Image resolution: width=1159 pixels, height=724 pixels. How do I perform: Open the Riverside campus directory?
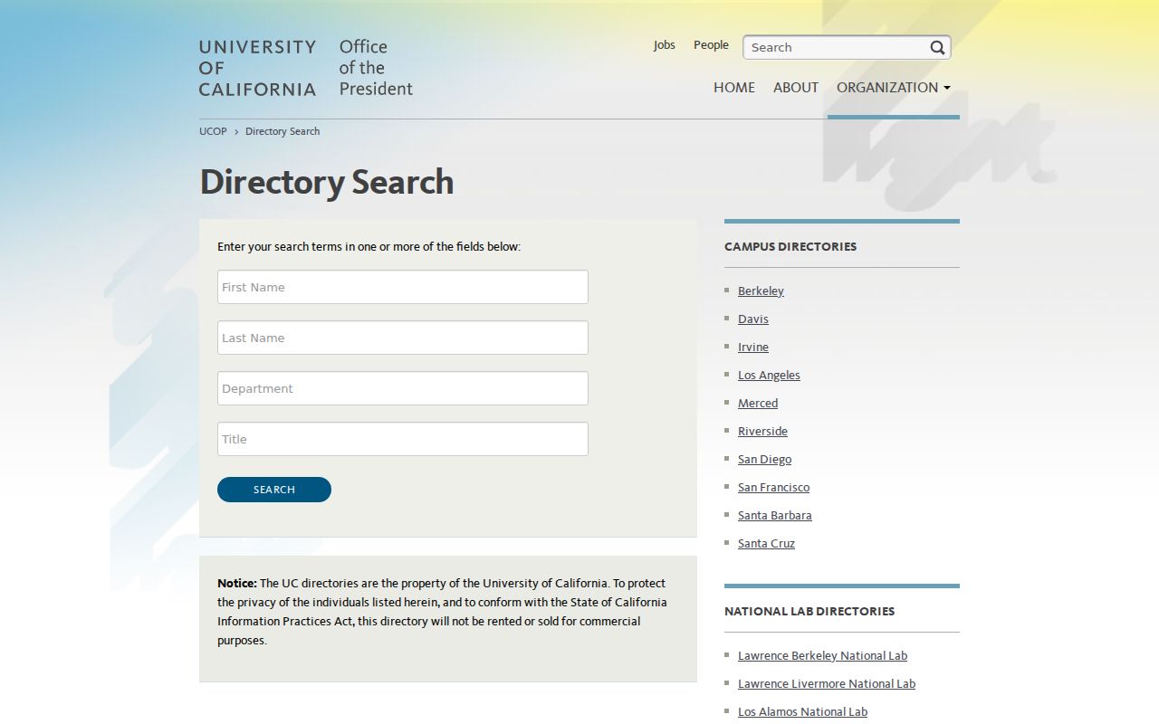762,431
